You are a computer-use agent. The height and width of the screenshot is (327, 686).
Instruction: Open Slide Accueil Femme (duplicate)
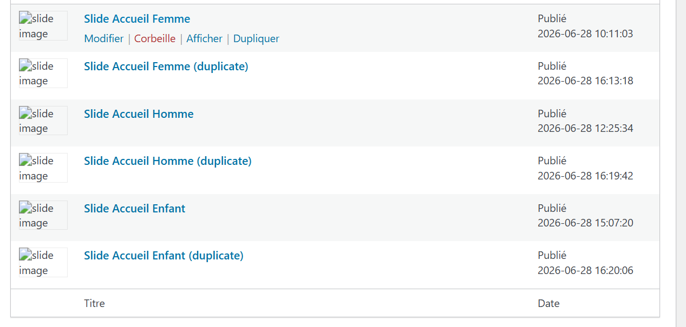click(x=166, y=66)
